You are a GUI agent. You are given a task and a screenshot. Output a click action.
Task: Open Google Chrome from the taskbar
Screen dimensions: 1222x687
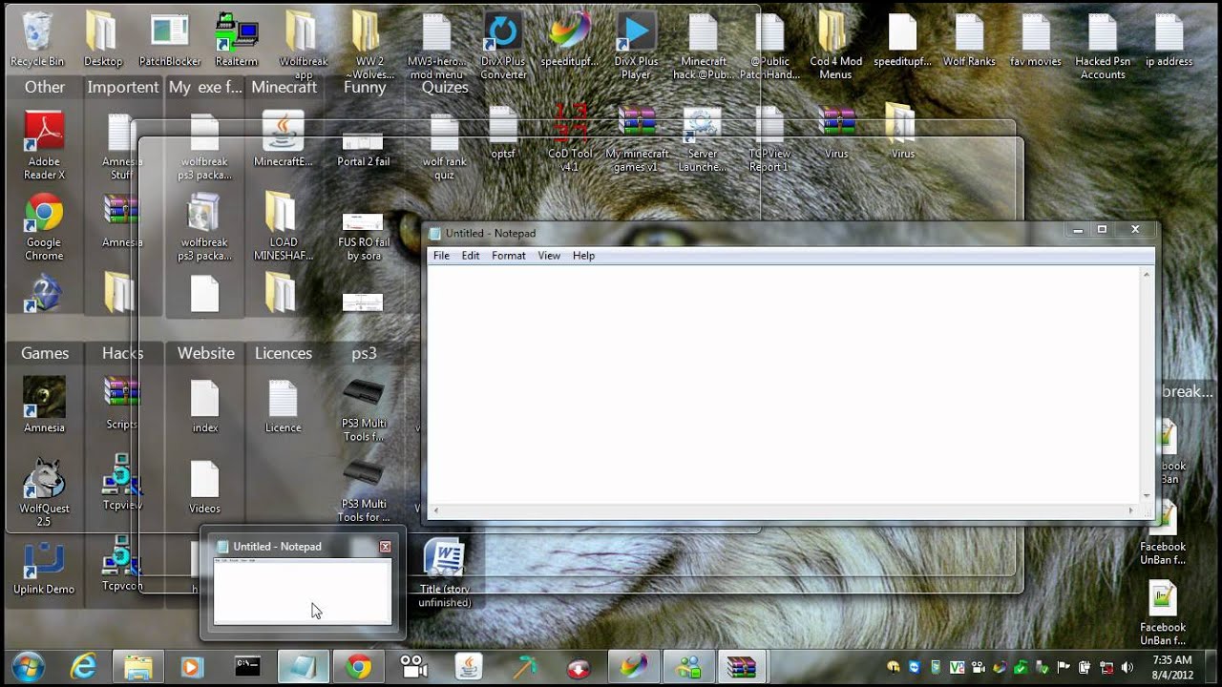coord(359,666)
